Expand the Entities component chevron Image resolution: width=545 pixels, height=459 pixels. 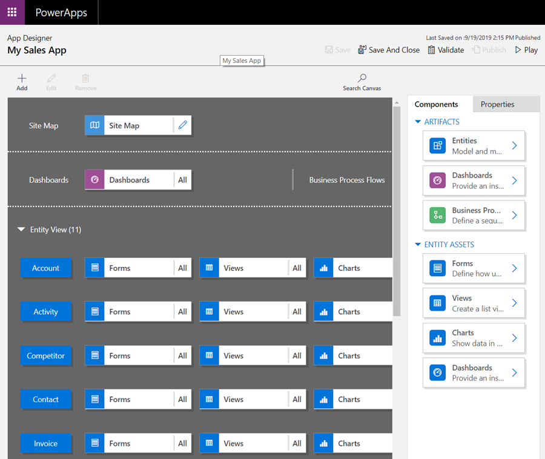tap(514, 145)
